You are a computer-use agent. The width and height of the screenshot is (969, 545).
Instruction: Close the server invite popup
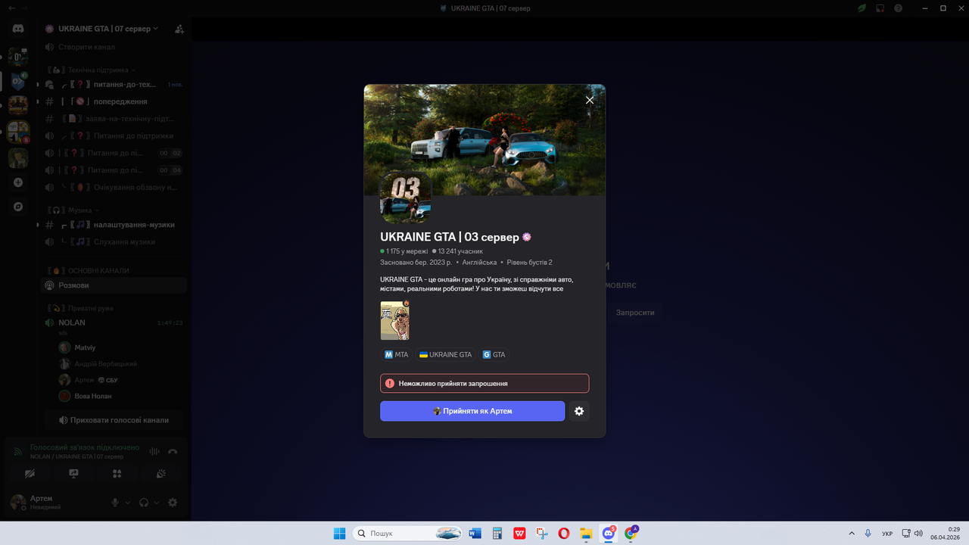tap(590, 100)
